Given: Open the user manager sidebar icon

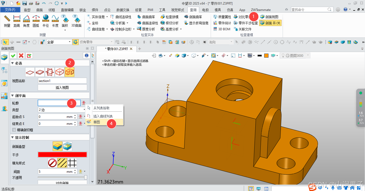Looking at the screenshot, I should 4,108.
